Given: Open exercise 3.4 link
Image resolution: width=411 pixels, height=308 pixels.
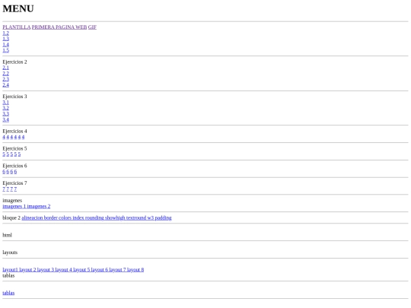Looking at the screenshot, I should (x=6, y=119).
